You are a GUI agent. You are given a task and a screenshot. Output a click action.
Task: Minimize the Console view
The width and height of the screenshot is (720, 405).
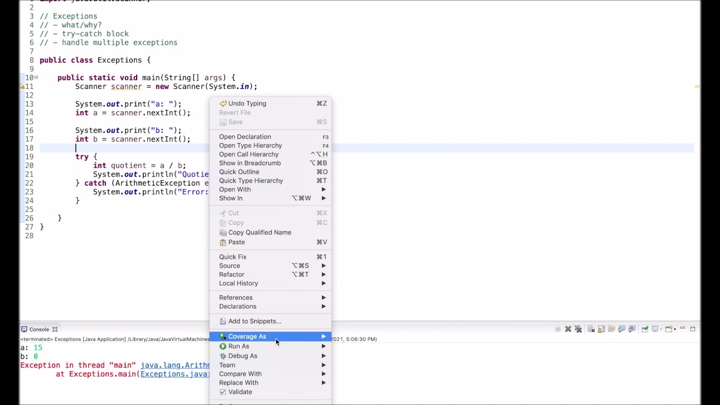682,328
